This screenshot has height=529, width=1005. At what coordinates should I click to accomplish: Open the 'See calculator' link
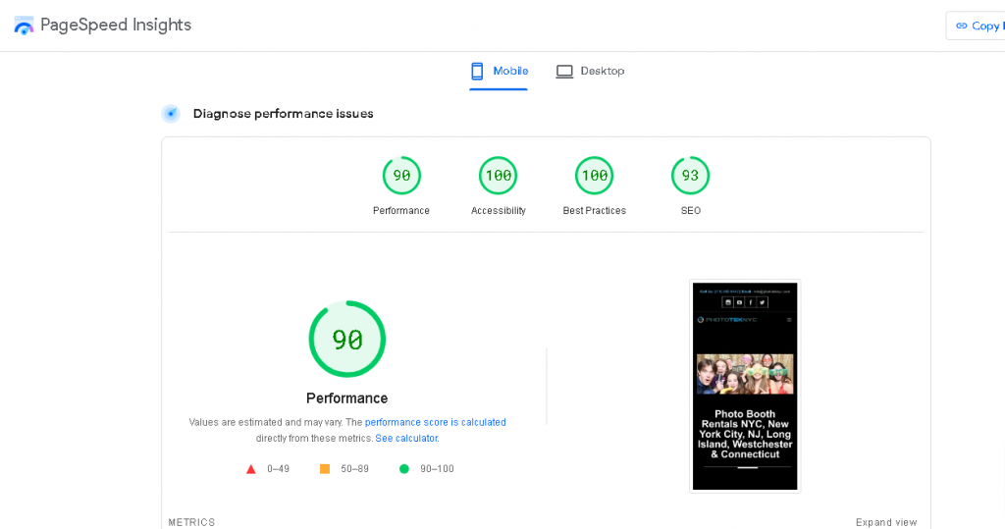406,438
